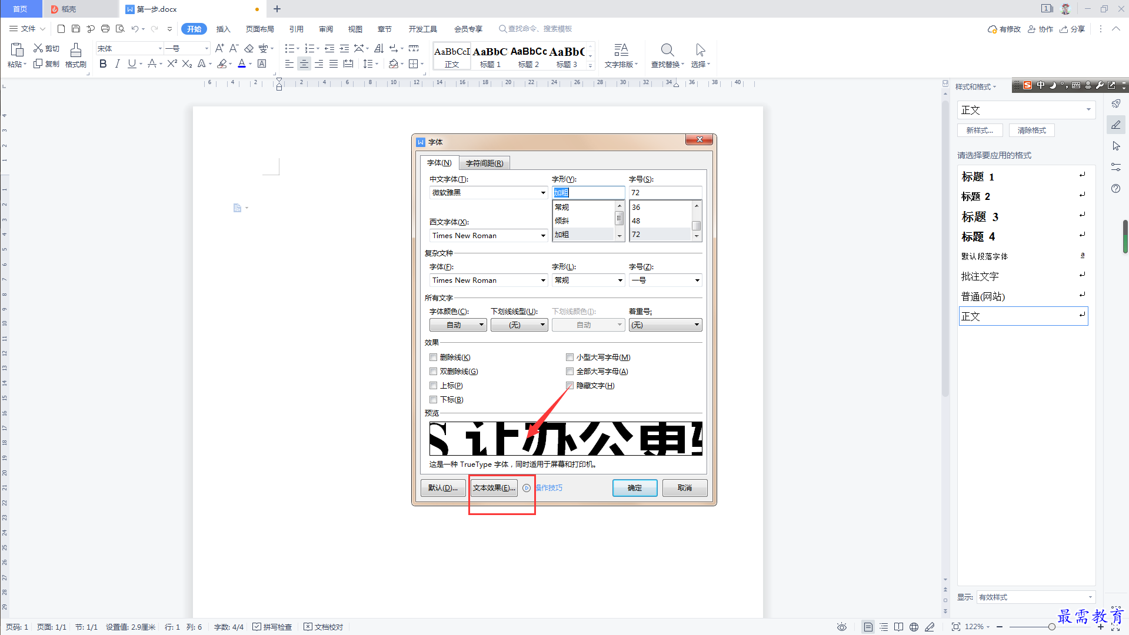This screenshot has height=635, width=1129.
Task: Click the Undo arrow
Action: click(x=135, y=29)
